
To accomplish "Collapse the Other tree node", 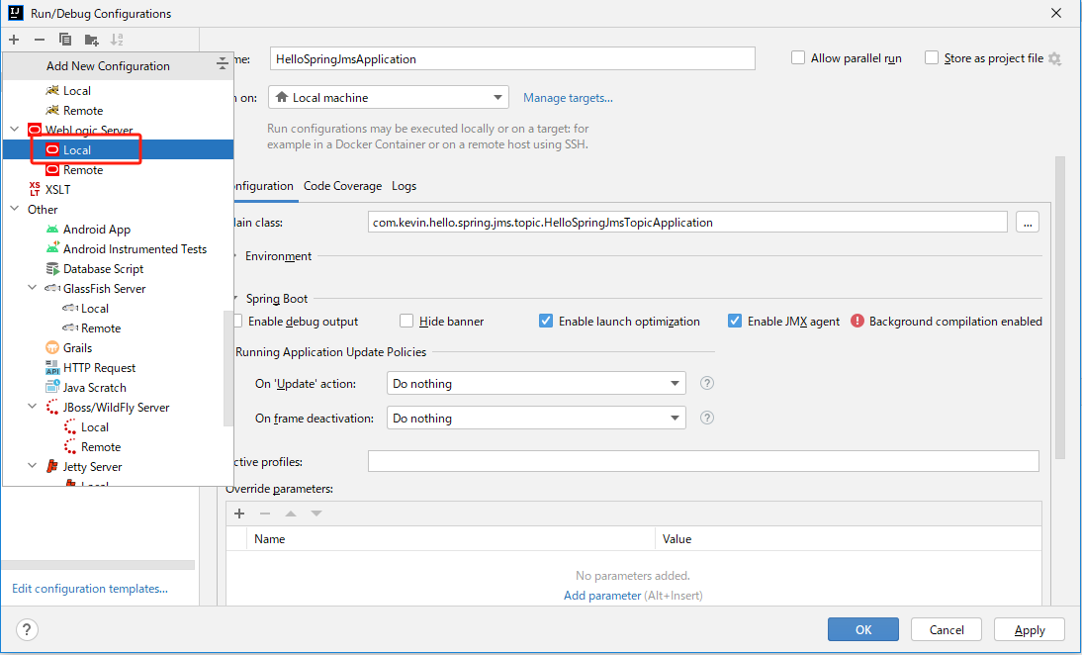I will point(15,209).
